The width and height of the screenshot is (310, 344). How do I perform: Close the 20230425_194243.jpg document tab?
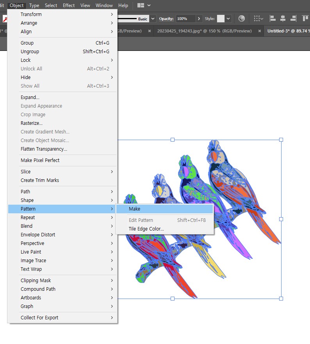click(x=259, y=31)
